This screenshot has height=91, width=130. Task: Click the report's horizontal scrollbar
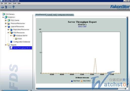81,88
